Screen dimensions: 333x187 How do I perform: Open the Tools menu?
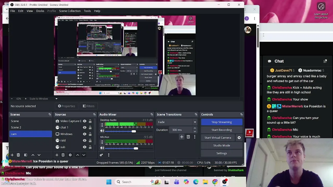pos(87,11)
